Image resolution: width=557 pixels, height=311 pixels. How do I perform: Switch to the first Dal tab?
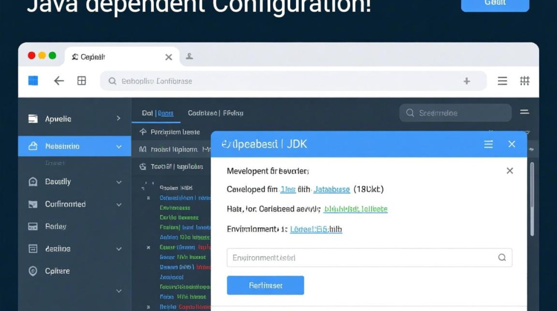pos(147,113)
